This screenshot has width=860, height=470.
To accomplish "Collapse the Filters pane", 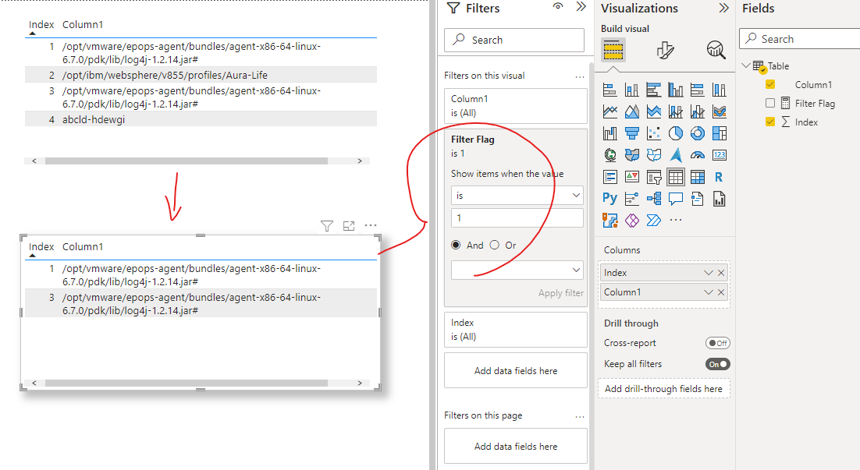I will coord(581,7).
